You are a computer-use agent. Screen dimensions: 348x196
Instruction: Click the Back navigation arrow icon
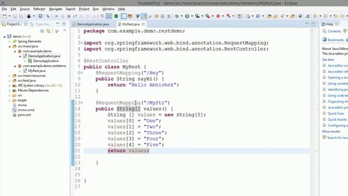[x=342, y=16]
